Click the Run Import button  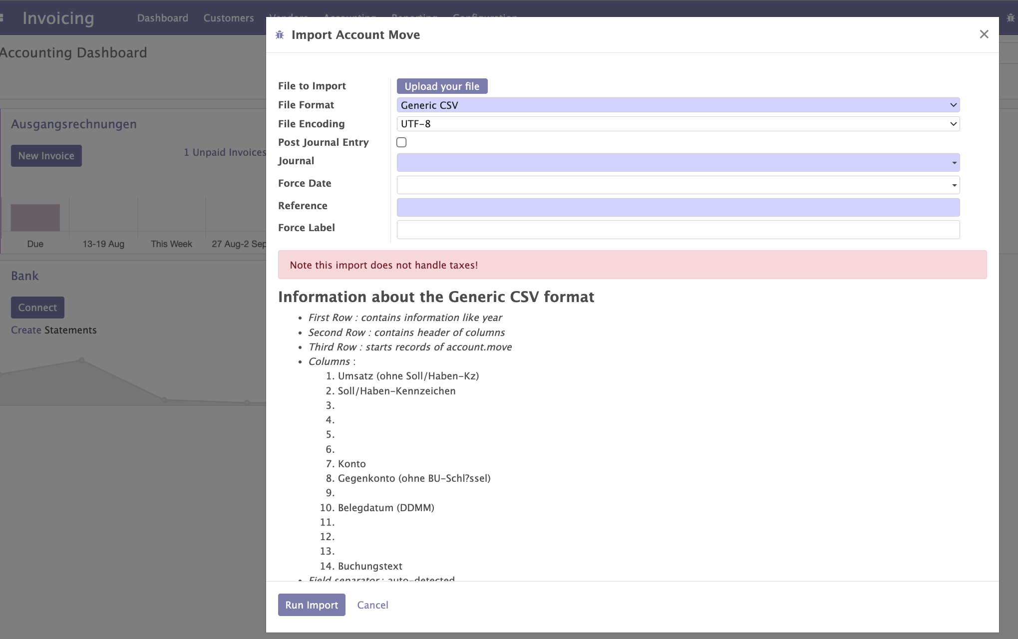coord(312,605)
